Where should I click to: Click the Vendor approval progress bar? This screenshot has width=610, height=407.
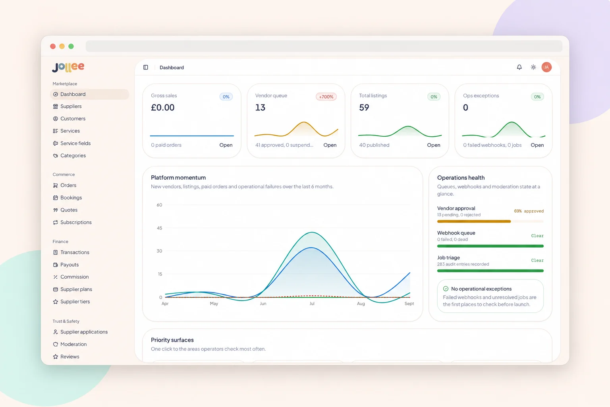click(490, 221)
